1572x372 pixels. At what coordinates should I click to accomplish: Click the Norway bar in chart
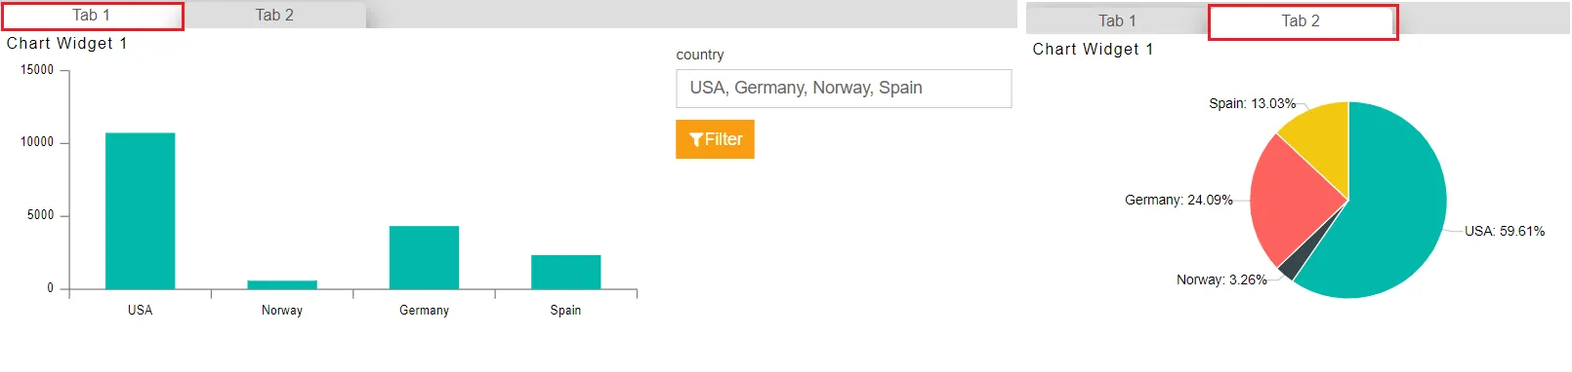pos(282,284)
